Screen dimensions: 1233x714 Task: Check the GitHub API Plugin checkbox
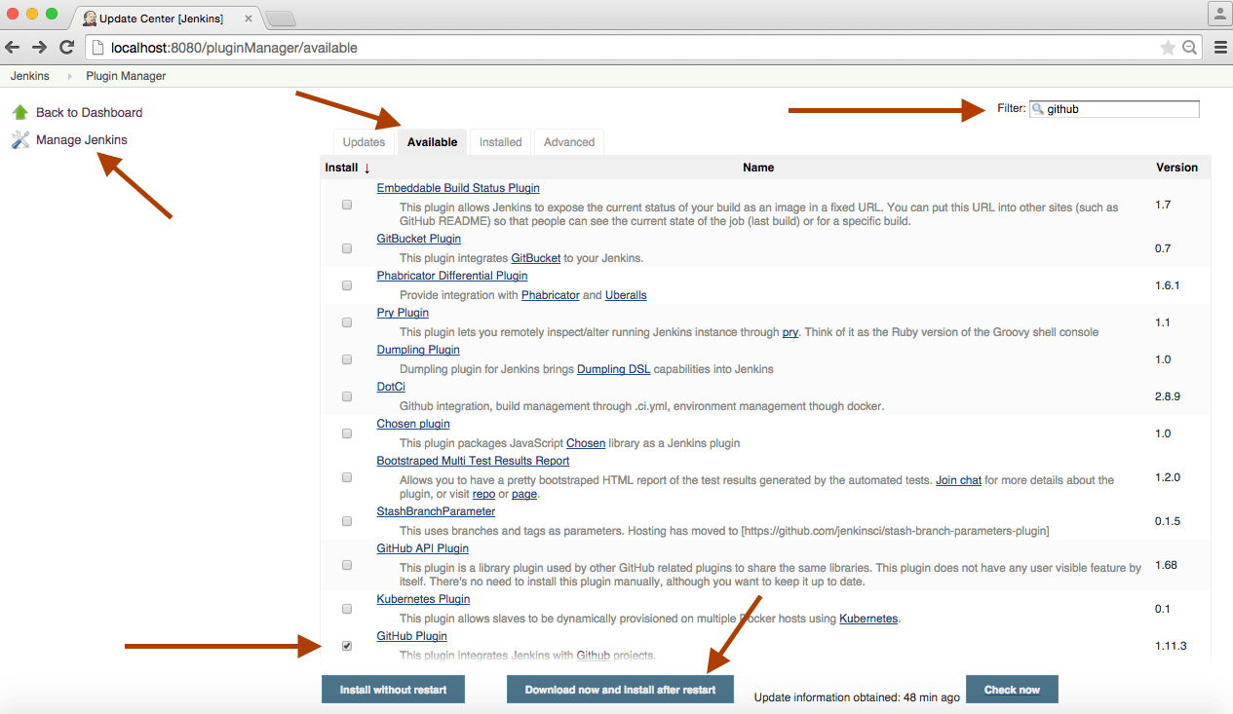pyautogui.click(x=347, y=565)
